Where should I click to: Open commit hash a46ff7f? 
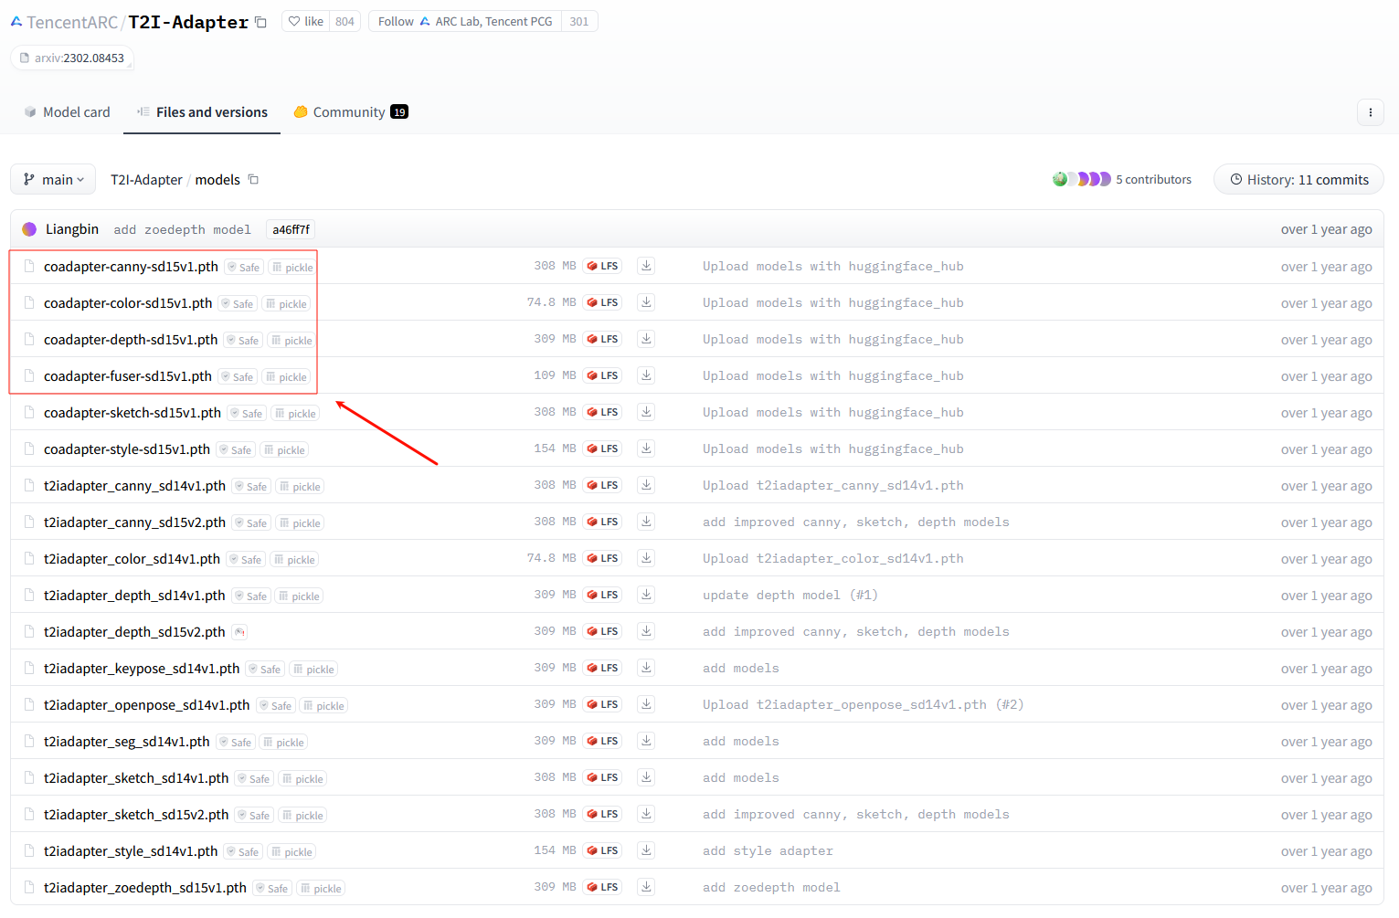click(x=291, y=229)
